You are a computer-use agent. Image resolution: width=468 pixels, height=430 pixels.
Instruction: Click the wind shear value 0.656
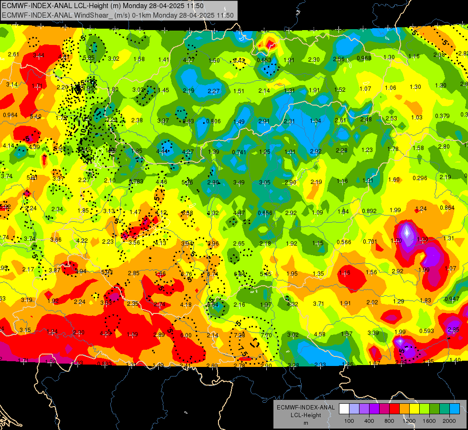(x=265, y=213)
